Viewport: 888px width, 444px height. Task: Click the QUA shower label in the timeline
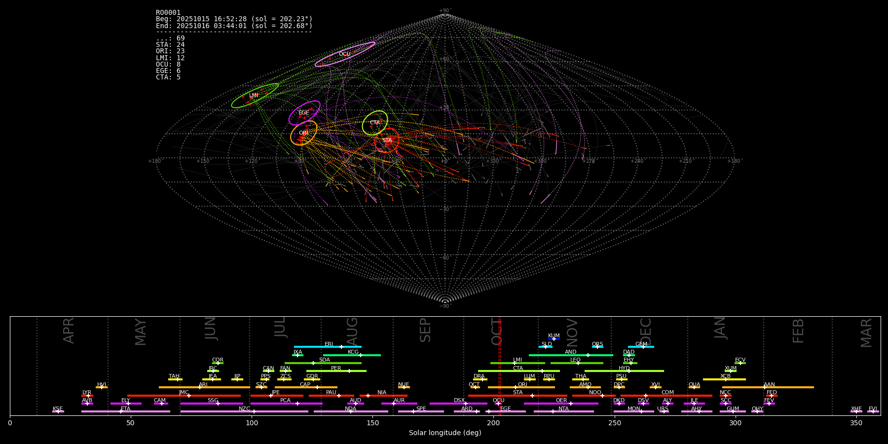click(694, 385)
